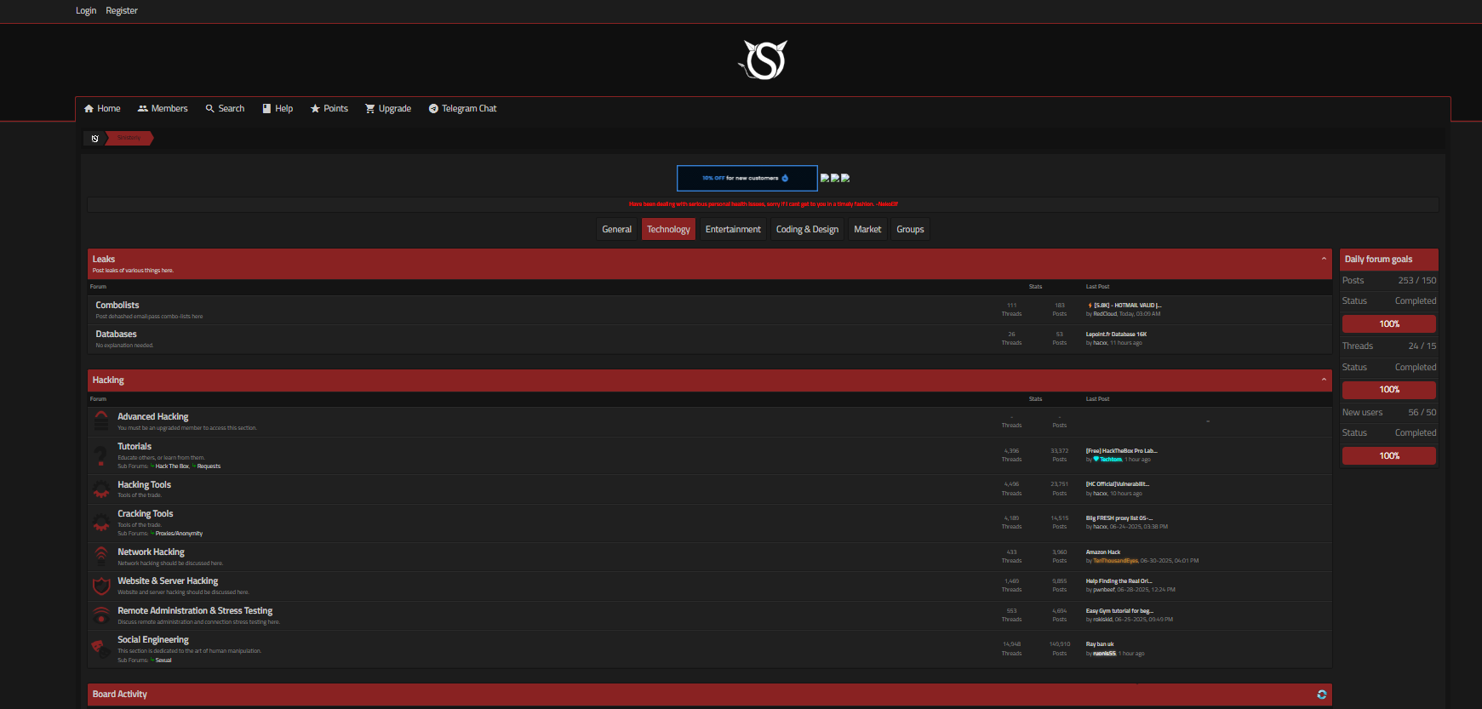Open the Search page

225,109
